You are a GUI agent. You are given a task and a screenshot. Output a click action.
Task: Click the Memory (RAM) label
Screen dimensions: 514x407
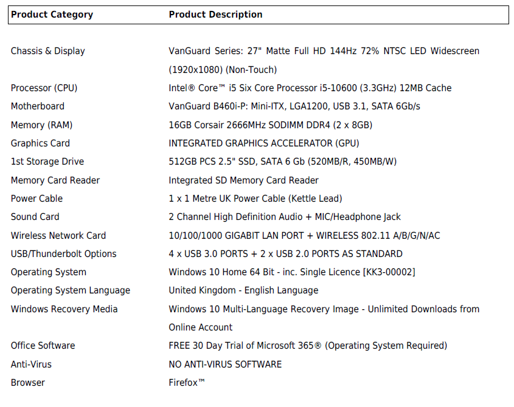40,125
